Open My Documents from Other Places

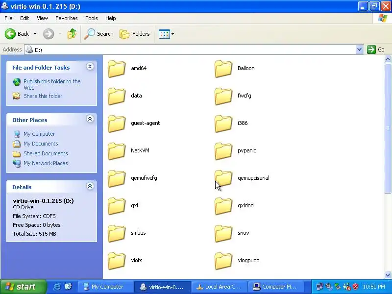[x=41, y=144]
